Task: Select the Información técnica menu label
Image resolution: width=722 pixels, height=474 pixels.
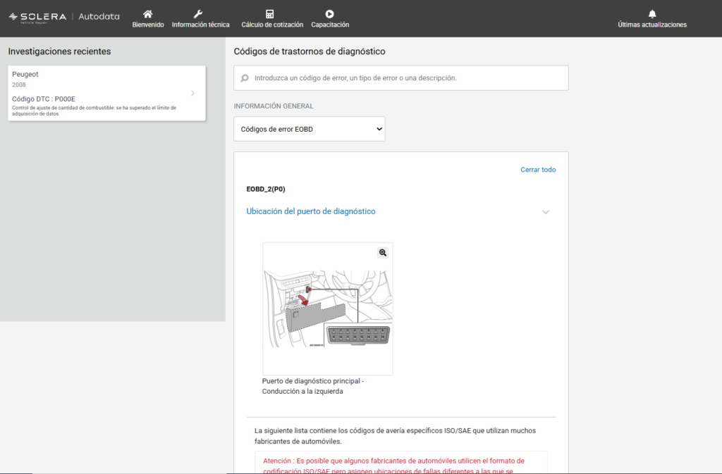Action: (x=201, y=25)
